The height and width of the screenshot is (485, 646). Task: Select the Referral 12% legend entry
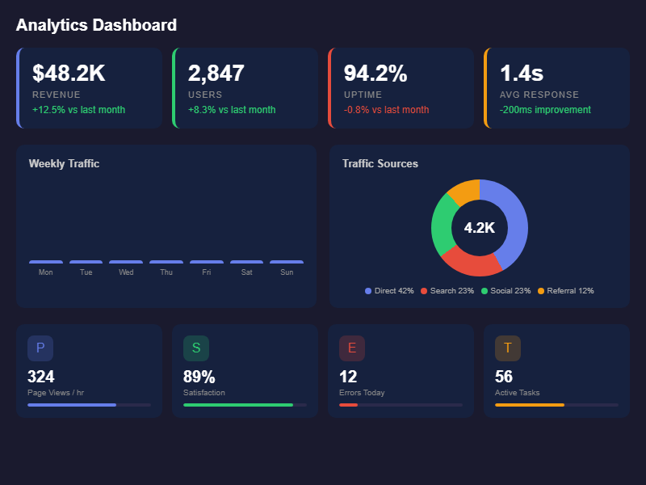(x=565, y=291)
